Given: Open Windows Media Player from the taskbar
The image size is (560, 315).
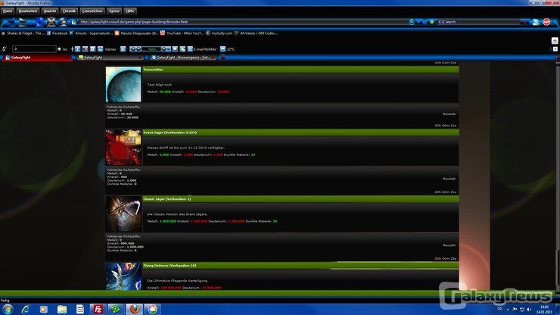Looking at the screenshot, I should coord(44,309).
